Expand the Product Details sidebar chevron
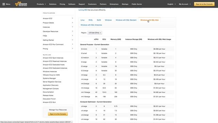This screenshot has height=123, width=218. (x=73, y=23)
